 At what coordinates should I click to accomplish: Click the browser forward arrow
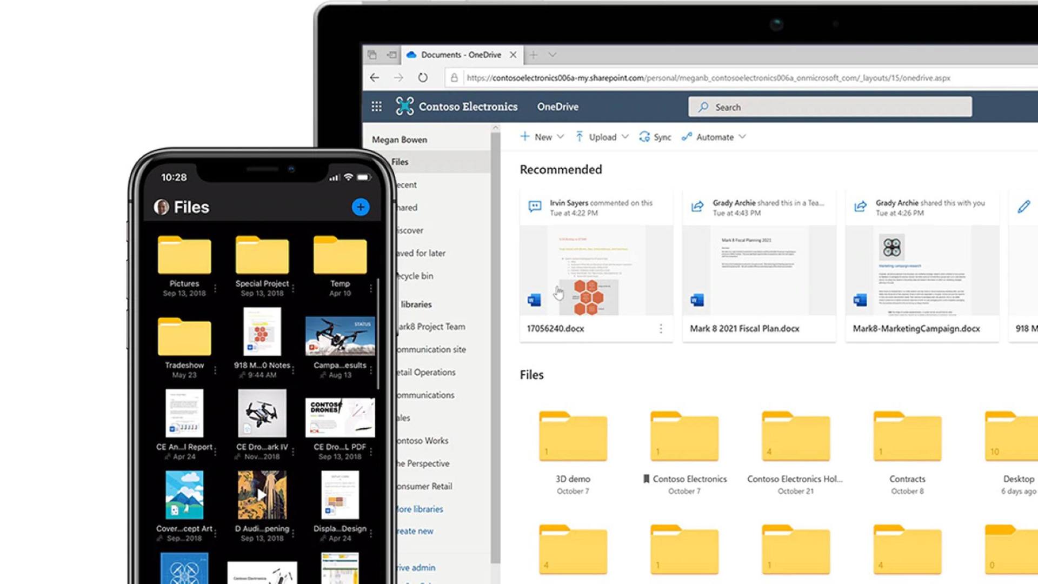[398, 77]
